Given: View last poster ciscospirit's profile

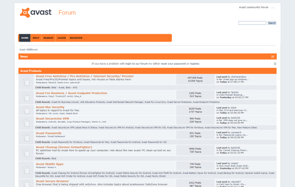Looking at the screenshot, I should 236,132.
